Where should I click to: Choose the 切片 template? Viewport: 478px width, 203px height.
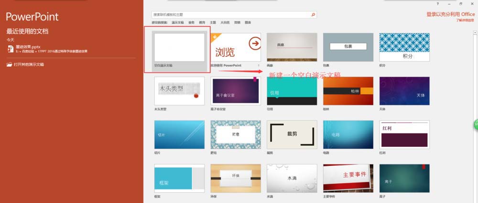179,135
